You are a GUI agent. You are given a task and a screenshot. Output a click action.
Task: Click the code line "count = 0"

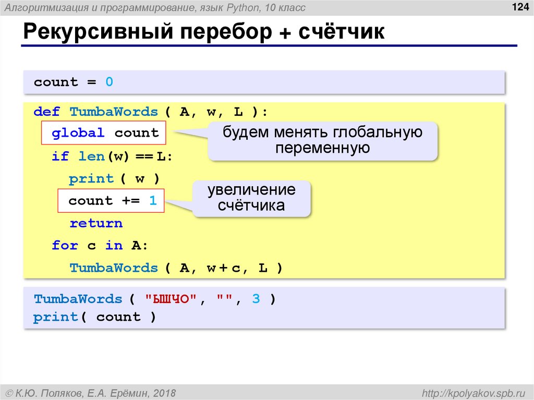coord(73,82)
